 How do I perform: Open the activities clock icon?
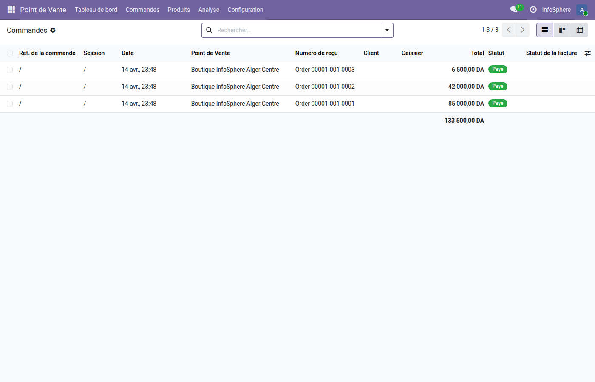click(533, 9)
